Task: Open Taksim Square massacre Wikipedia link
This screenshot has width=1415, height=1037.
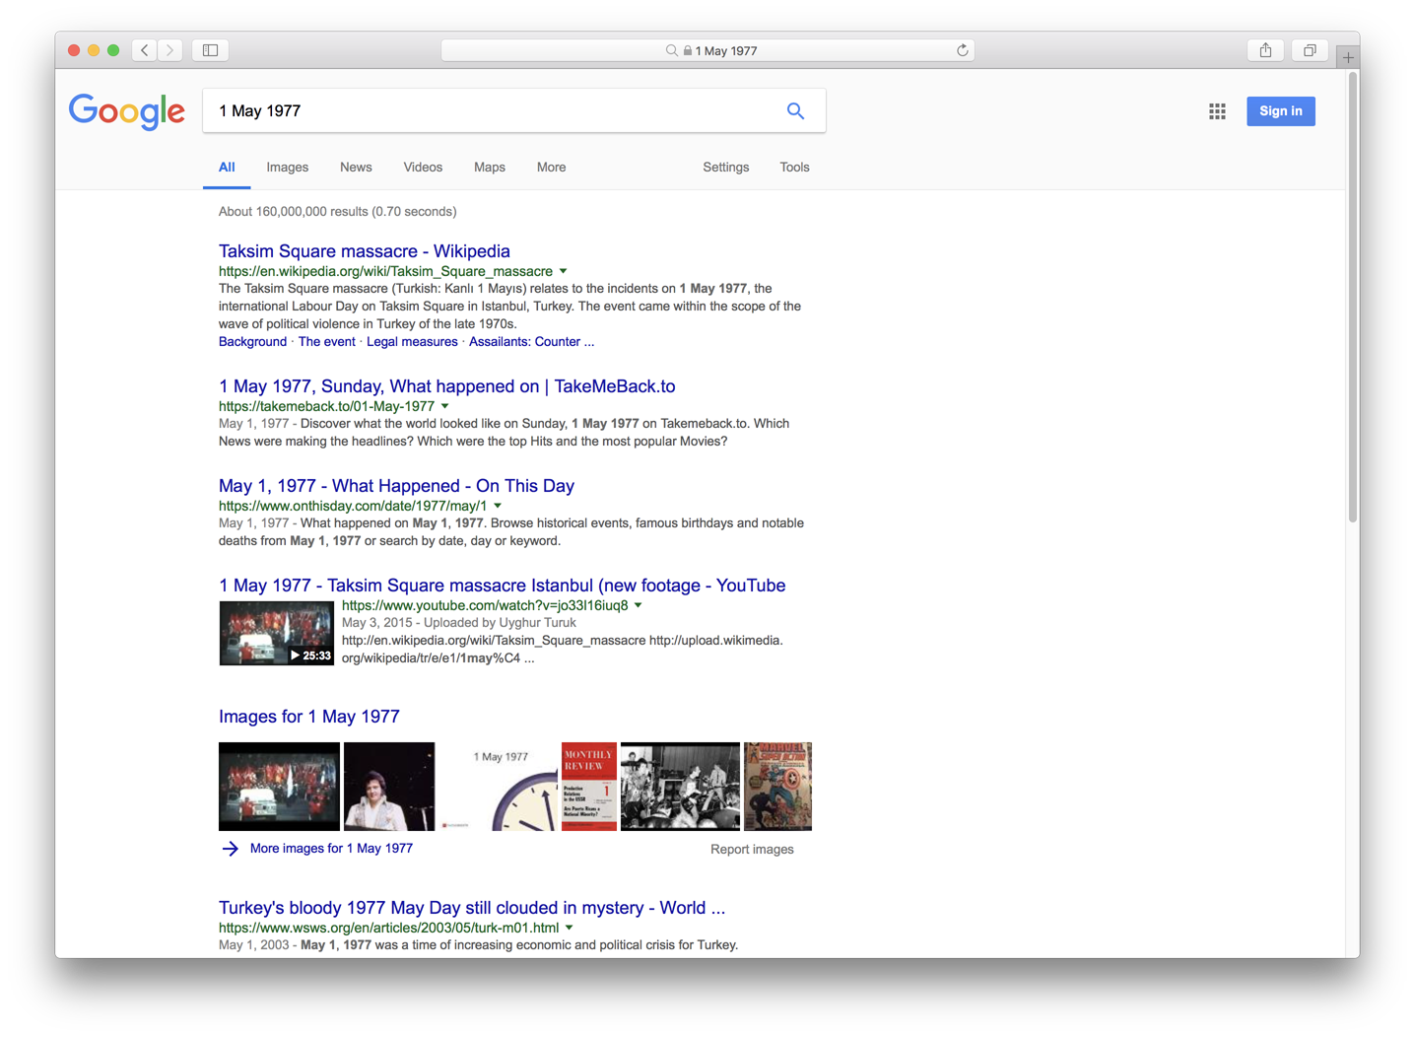Action: point(365,251)
